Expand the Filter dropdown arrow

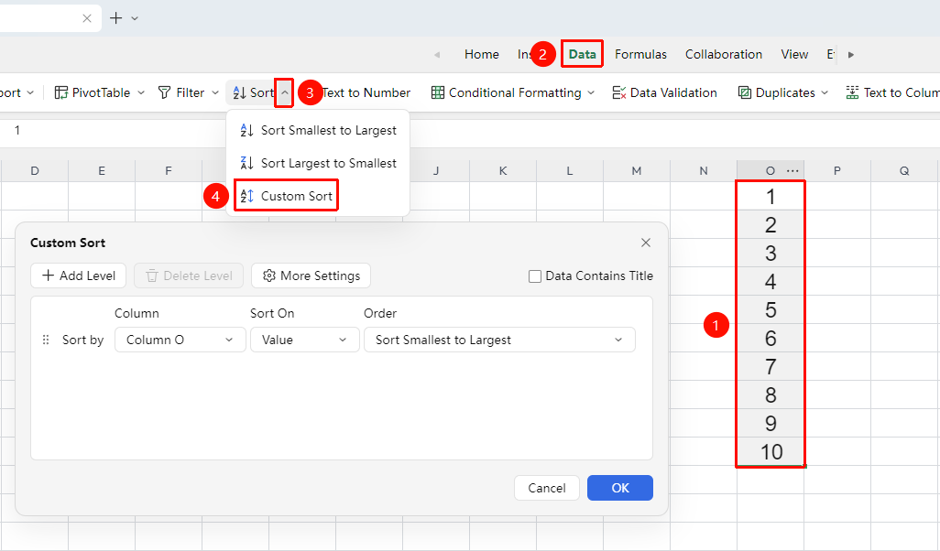pos(215,92)
